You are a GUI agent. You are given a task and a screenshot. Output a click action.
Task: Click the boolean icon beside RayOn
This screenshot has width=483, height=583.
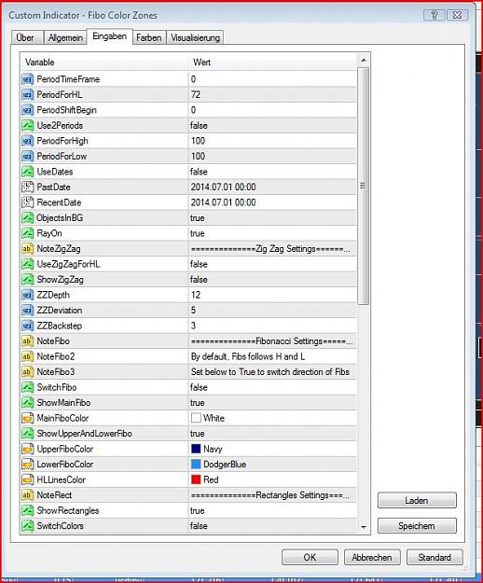tap(27, 233)
